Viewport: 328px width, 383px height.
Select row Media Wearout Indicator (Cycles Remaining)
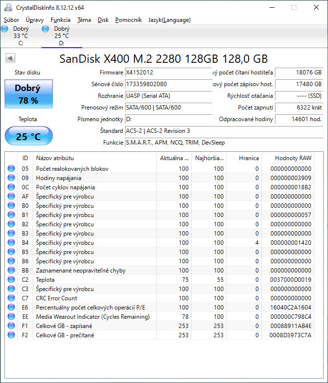[x=160, y=316]
